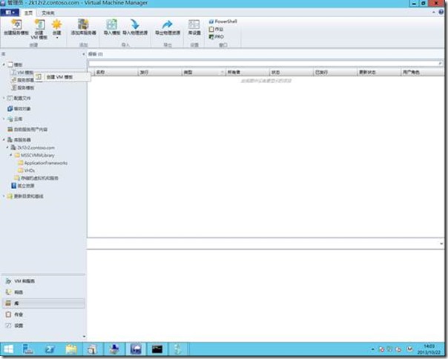Expand Update Catalog and Baselines node
Screen dimensions: 448x359
click(x=4, y=196)
